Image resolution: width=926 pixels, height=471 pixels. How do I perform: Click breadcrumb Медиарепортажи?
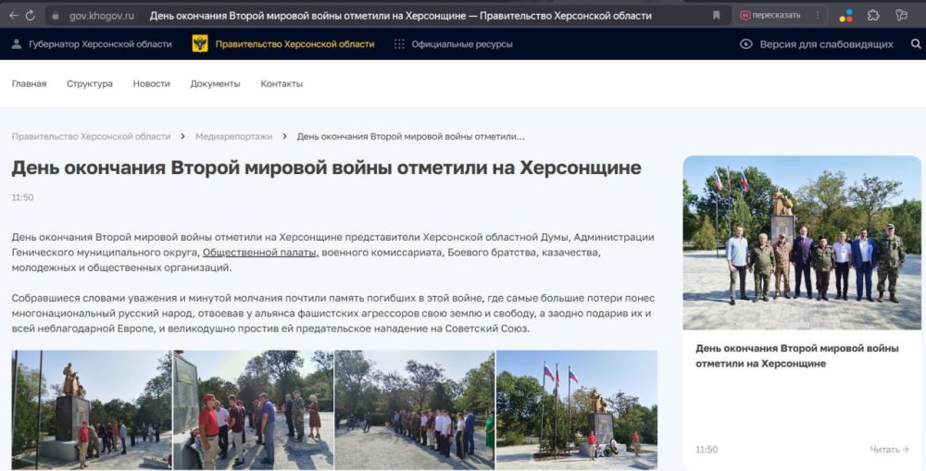234,136
